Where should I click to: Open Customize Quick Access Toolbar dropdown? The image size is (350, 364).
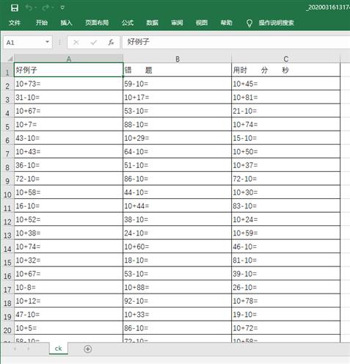tap(62, 8)
